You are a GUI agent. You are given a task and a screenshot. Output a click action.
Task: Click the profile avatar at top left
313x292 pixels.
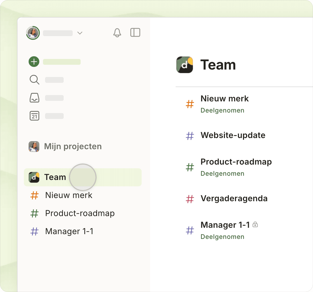click(x=33, y=33)
